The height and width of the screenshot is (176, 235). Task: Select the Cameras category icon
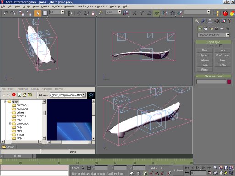click(217, 28)
